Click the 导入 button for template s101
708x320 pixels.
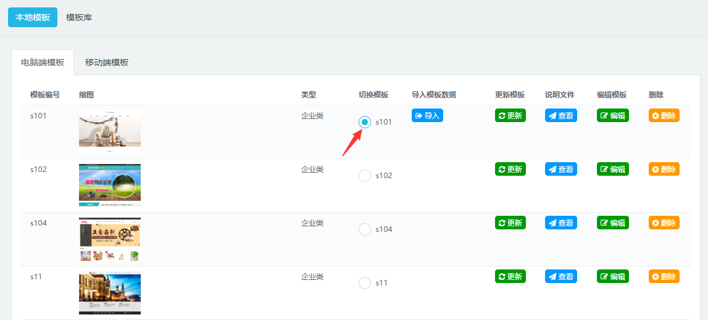point(427,115)
